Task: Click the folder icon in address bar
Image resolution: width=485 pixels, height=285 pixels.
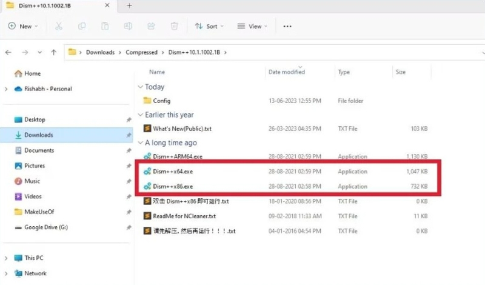Action: 72,52
